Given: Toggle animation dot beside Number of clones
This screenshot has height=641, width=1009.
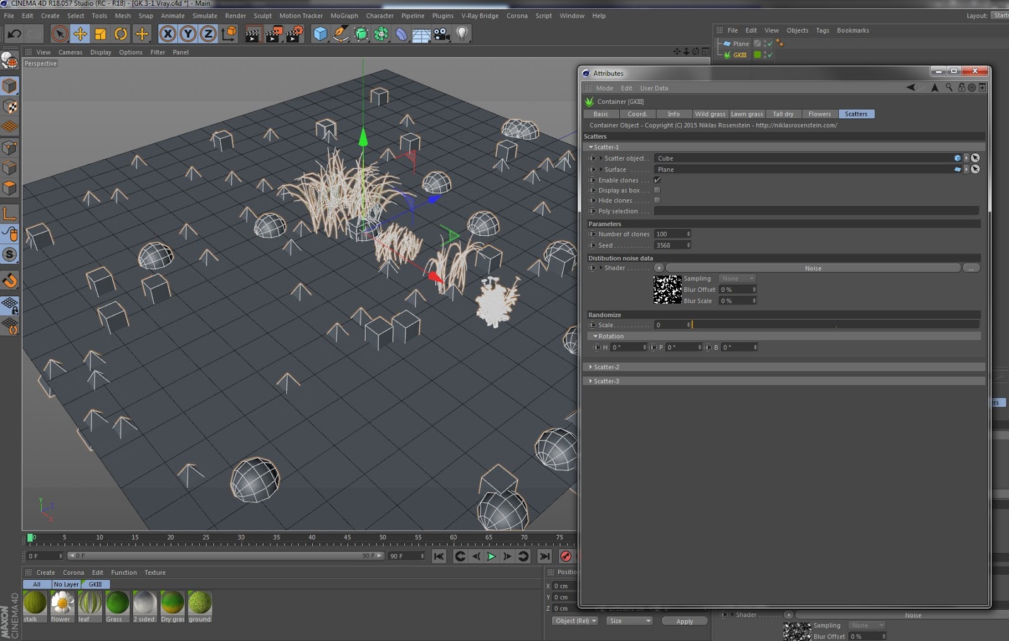Looking at the screenshot, I should click(592, 234).
